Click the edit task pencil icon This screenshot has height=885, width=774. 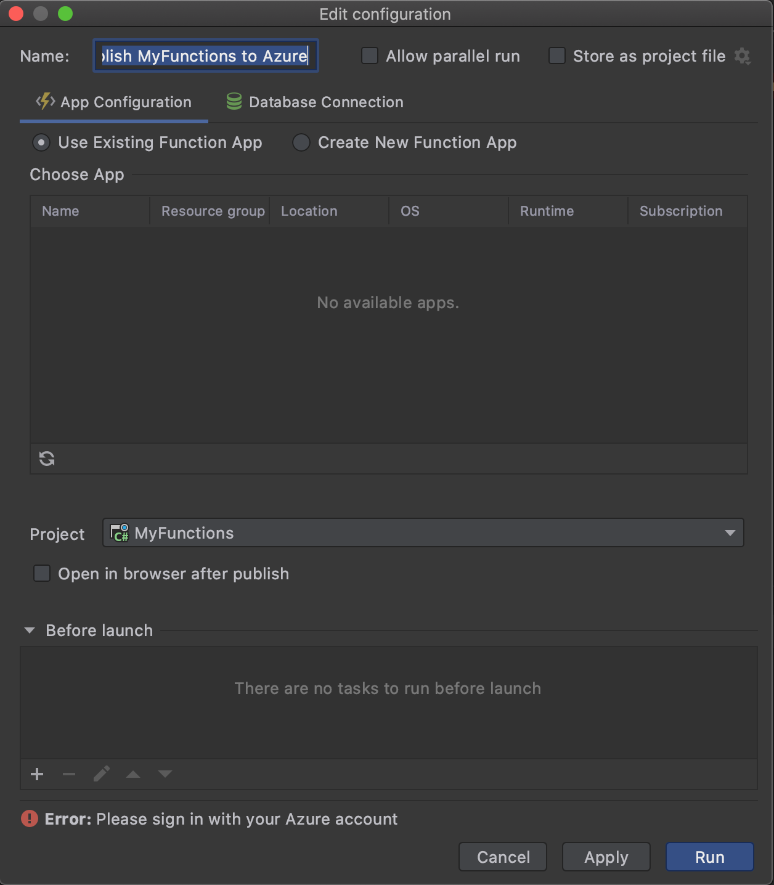point(102,773)
